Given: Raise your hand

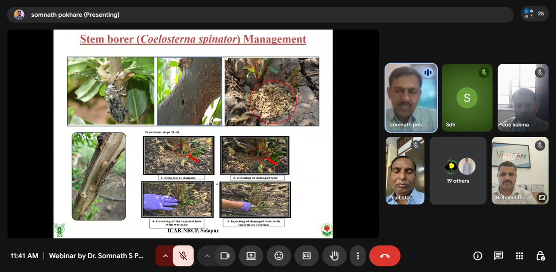Looking at the screenshot, I should pos(334,256).
